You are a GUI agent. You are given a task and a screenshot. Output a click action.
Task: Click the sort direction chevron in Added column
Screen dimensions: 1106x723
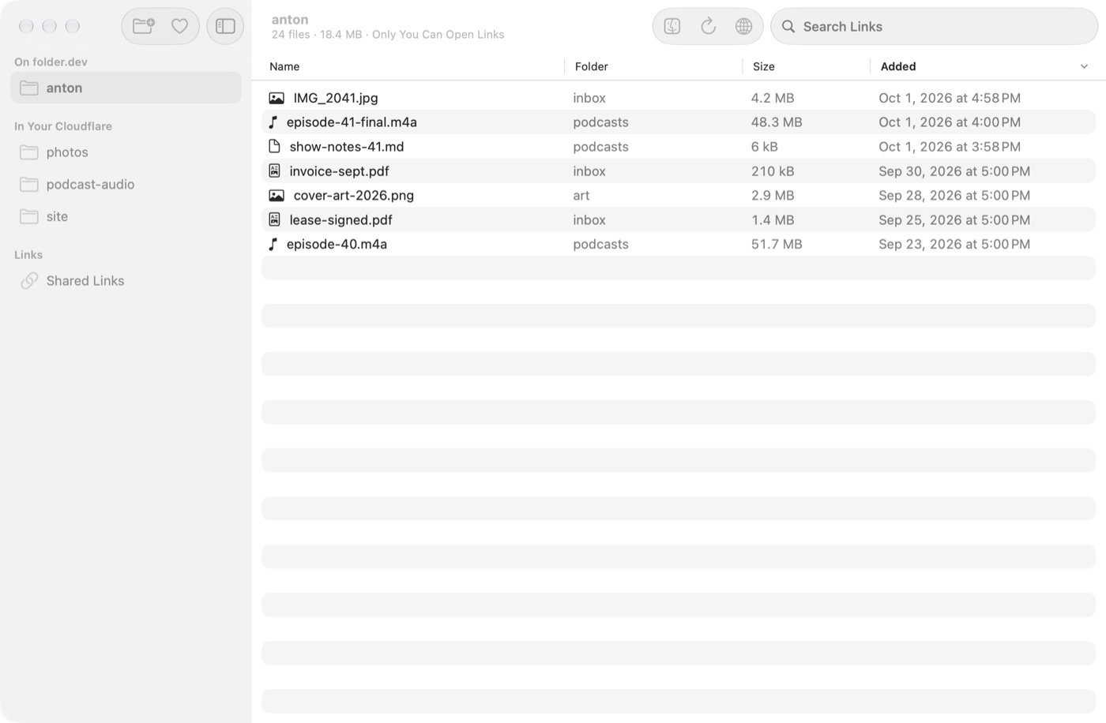click(1084, 66)
